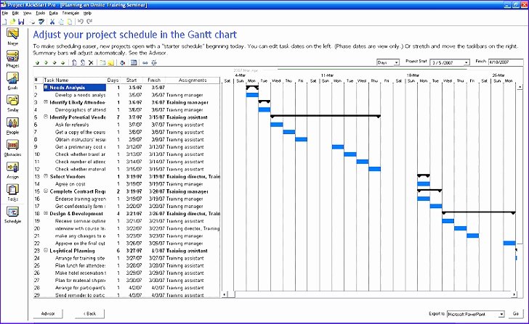
Task: Open the View menu
Action: (28, 13)
